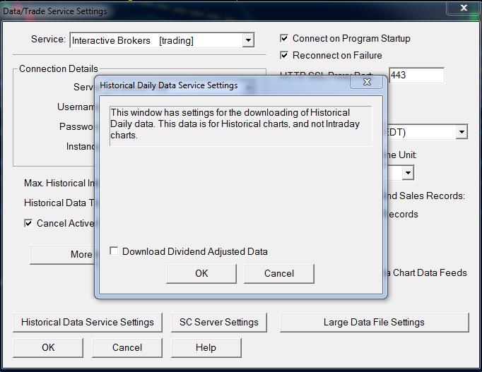Open Historical Data Service Settings
Viewport: 482px width, 372px height.
[88, 323]
